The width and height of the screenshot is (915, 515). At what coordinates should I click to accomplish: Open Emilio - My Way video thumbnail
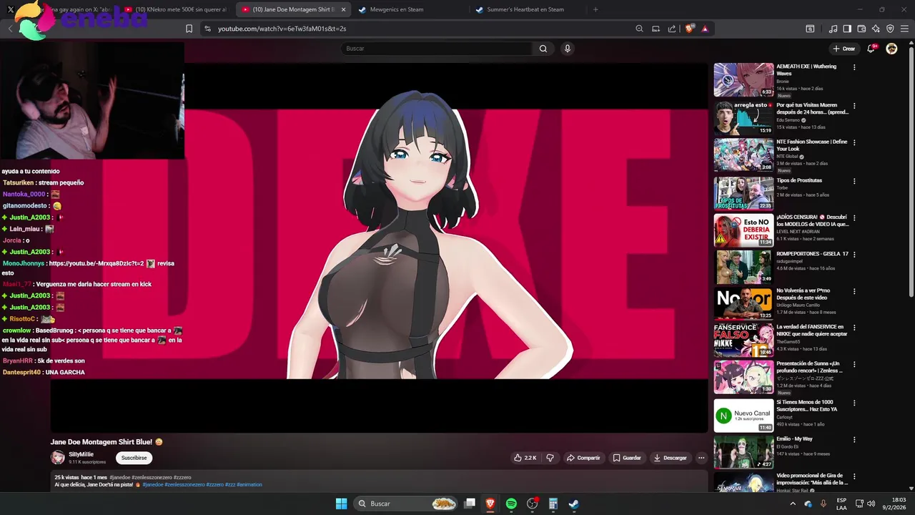[743, 452]
